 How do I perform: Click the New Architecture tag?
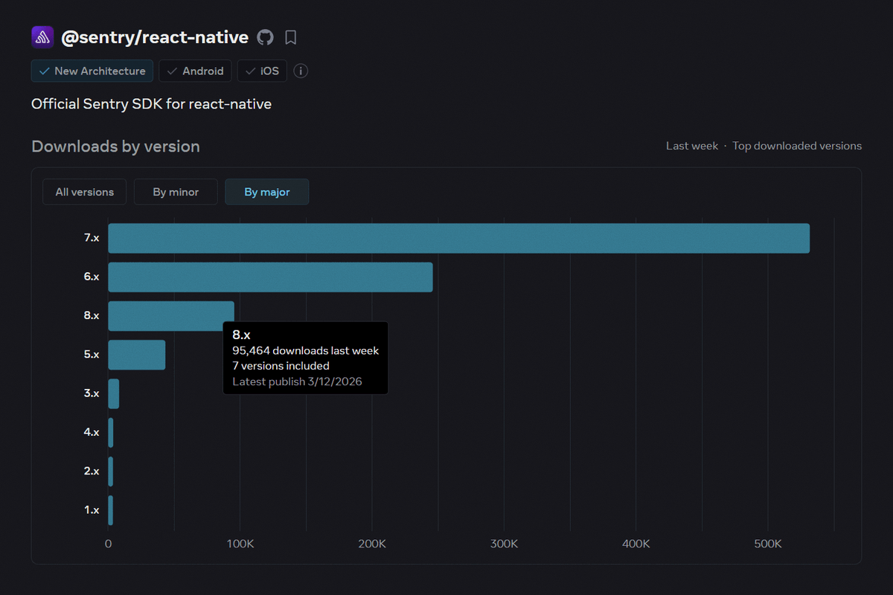pyautogui.click(x=92, y=71)
